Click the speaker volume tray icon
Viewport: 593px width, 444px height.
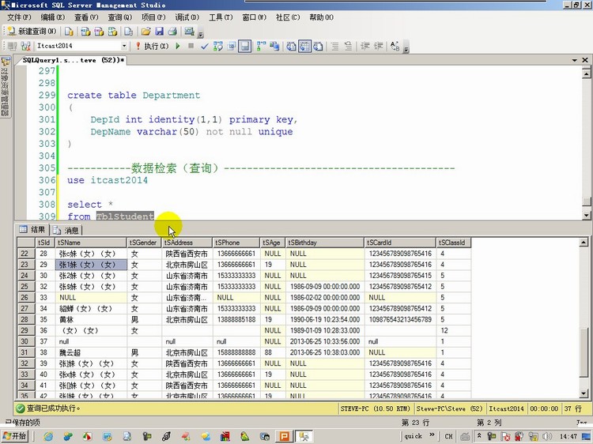click(546, 436)
